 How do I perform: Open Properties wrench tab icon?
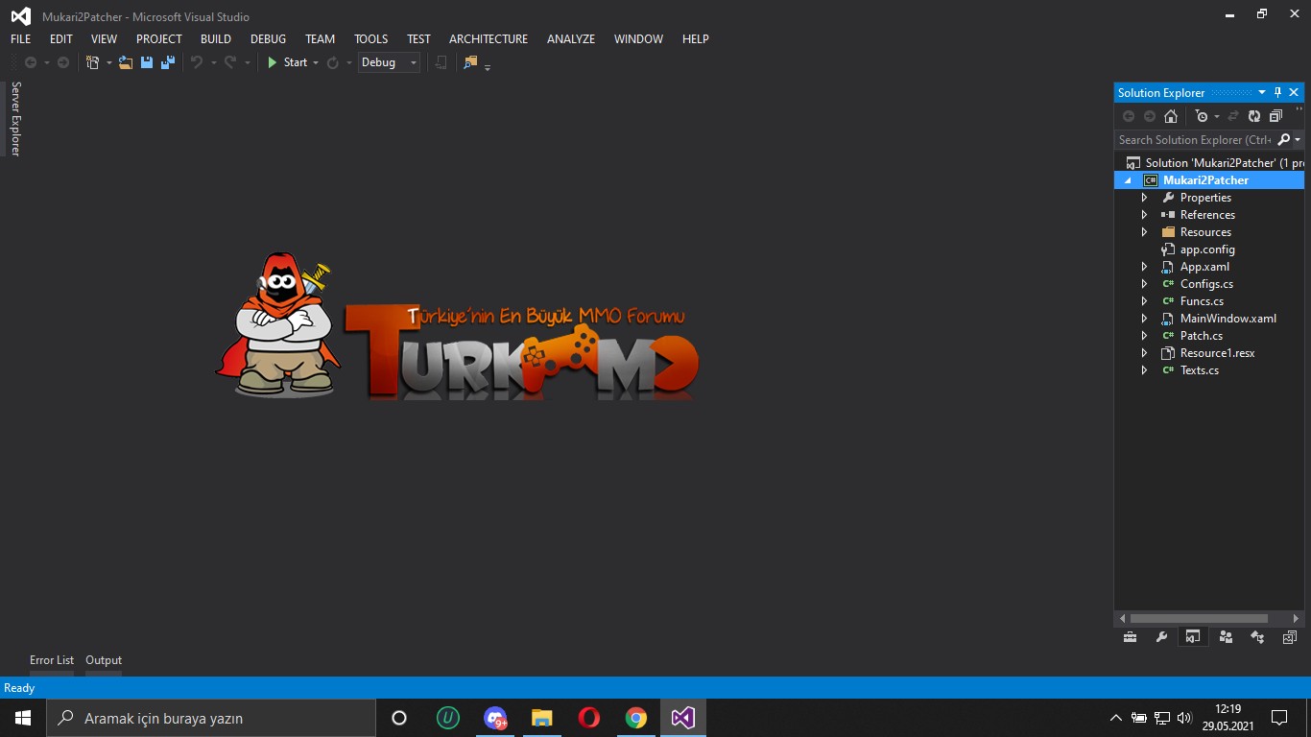pos(1161,637)
